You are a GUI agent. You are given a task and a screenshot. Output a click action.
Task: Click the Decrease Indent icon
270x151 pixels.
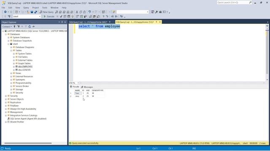click(x=113, y=16)
